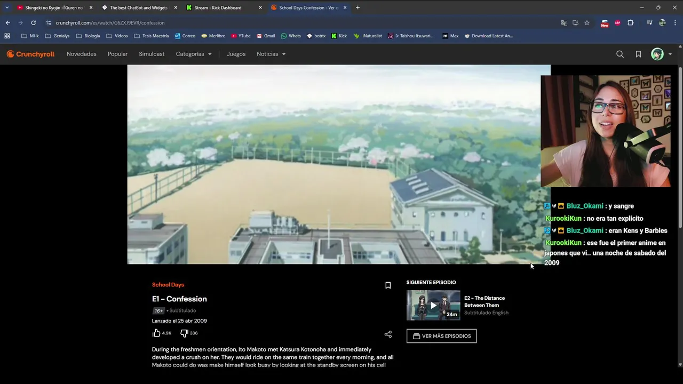
Task: Add Confession episode to watchlist
Action: pyautogui.click(x=388, y=285)
